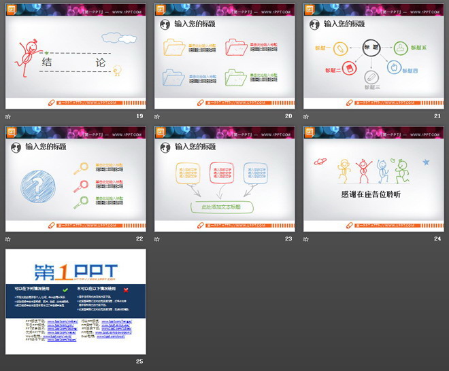
Task: Click the animation star icon under slide 19
Action: (x=8, y=116)
